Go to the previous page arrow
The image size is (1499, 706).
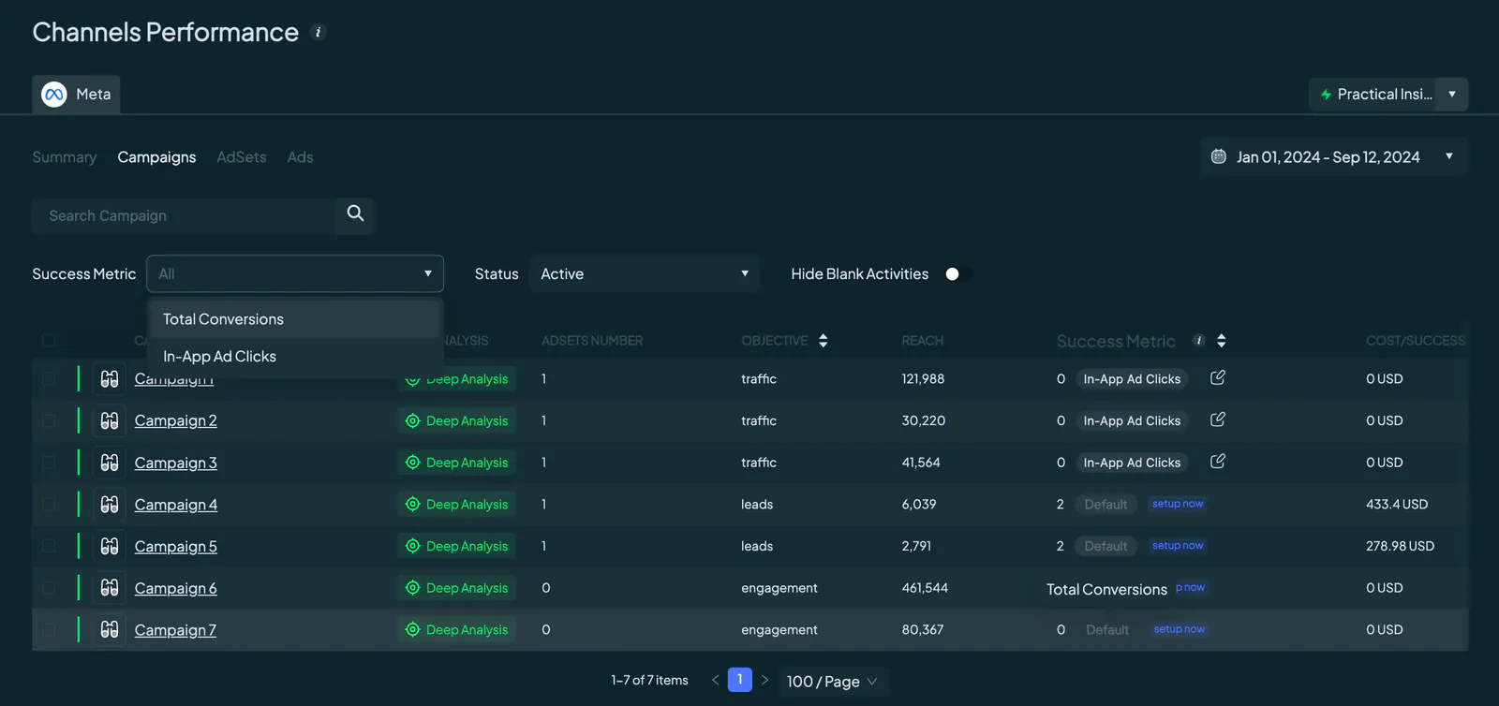click(715, 680)
